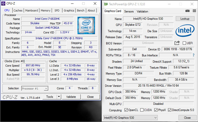Click the Device ID field 8086 191B
Screen dimensions: 198x122
point(178,49)
